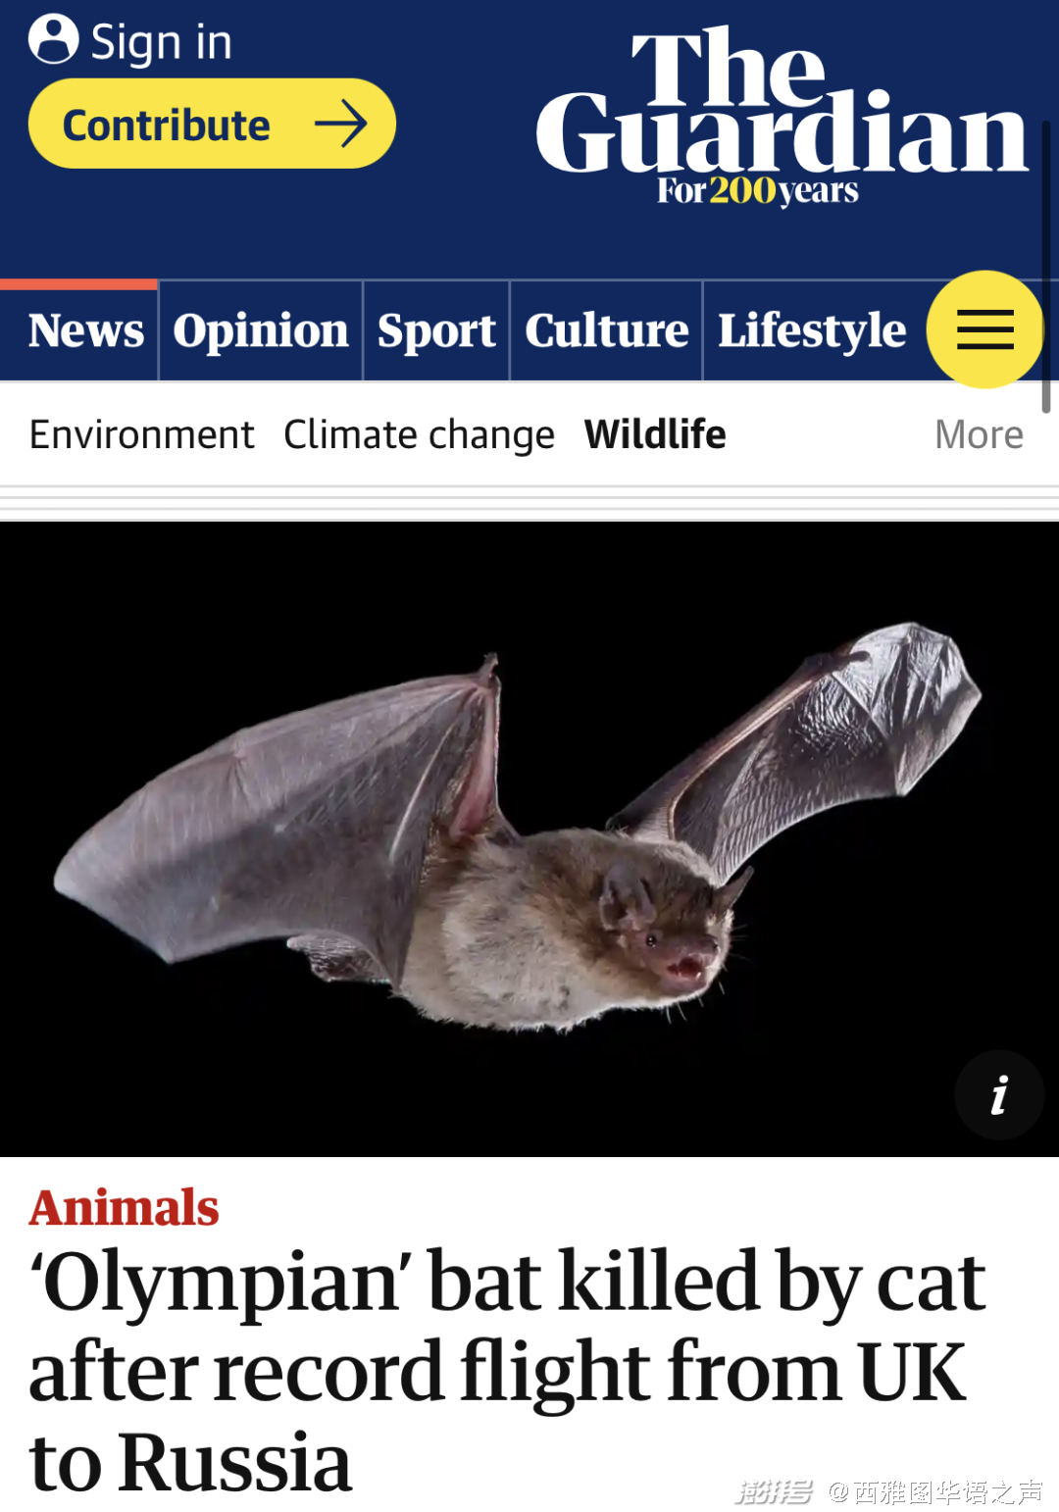Open the yellow hamburger menu button
The height and width of the screenshot is (1512, 1059).
984,329
